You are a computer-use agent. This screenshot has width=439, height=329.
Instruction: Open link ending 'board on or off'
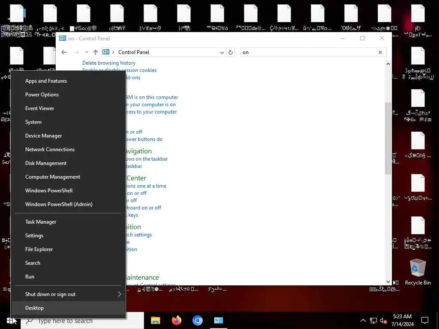tap(144, 208)
